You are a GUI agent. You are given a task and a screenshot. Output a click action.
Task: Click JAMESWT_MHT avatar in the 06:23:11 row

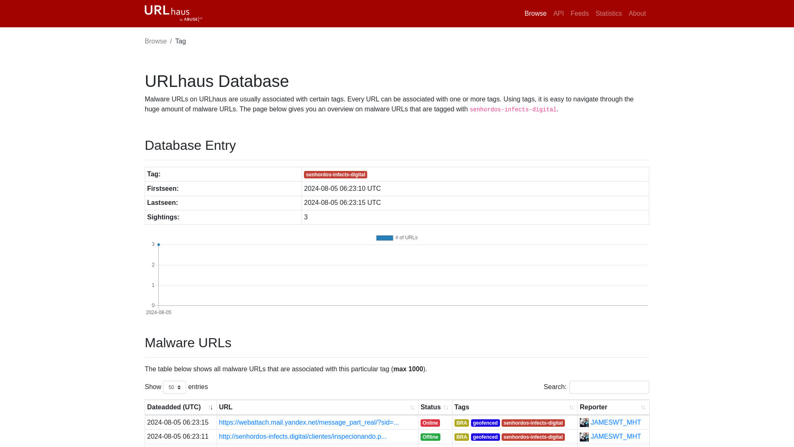point(584,437)
